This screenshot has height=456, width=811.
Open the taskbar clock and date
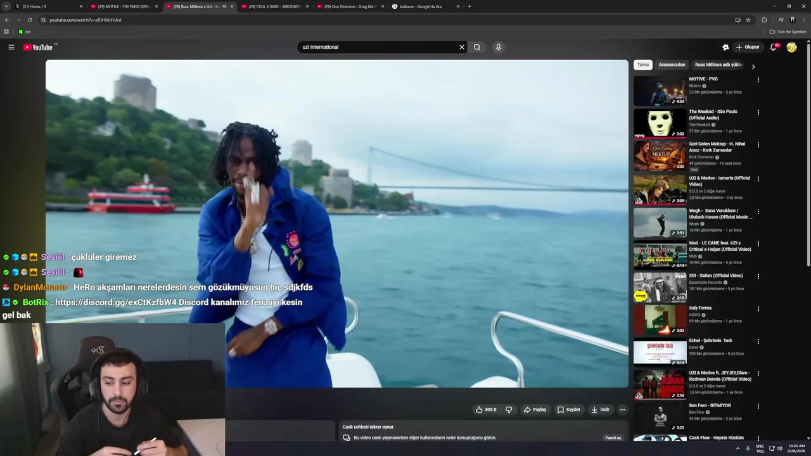coord(796,448)
